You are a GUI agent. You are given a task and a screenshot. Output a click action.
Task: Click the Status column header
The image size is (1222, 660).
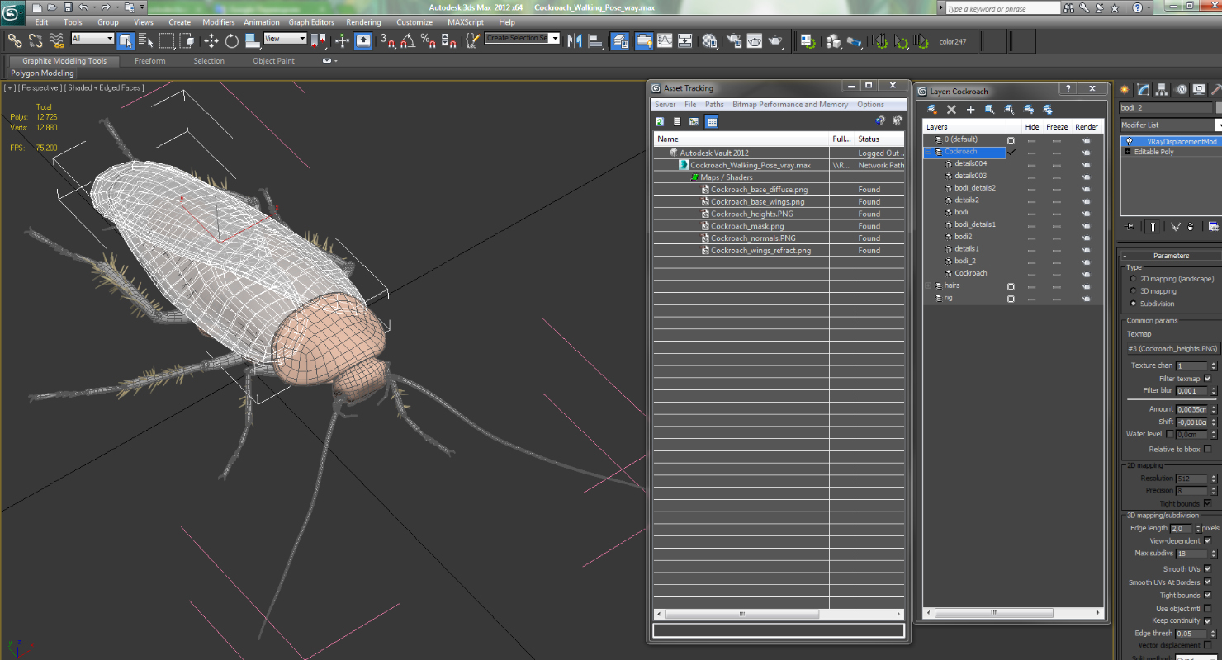pyautogui.click(x=879, y=139)
